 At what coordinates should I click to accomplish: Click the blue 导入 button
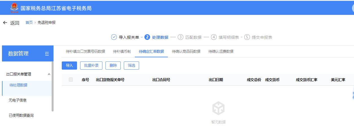click(69, 65)
